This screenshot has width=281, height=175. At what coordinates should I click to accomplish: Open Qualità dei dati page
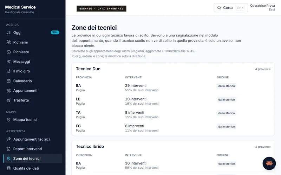tap(33, 168)
